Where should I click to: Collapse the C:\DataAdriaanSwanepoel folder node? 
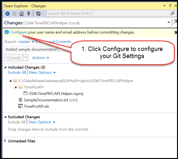11,81
